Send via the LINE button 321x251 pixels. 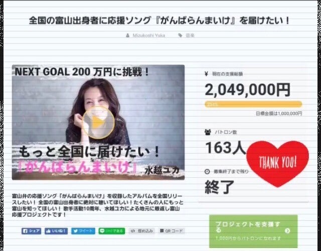(x=112, y=231)
